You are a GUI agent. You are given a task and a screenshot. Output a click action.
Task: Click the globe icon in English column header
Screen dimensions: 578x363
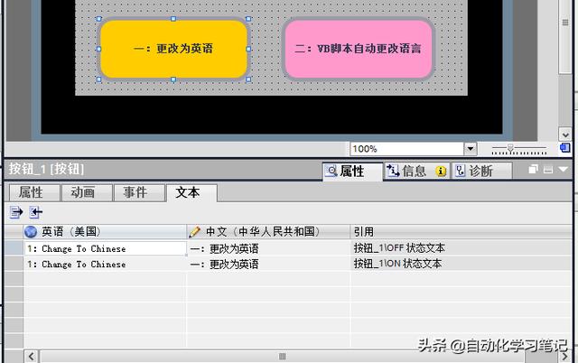click(31, 232)
